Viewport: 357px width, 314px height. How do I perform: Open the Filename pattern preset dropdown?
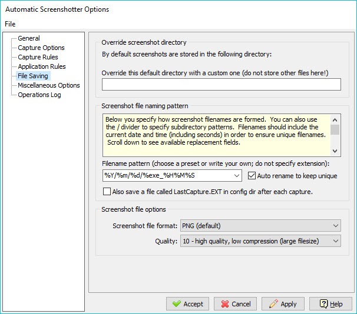[237, 176]
